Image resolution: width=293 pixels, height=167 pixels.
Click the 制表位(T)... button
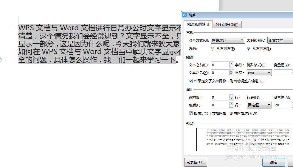tap(196, 162)
